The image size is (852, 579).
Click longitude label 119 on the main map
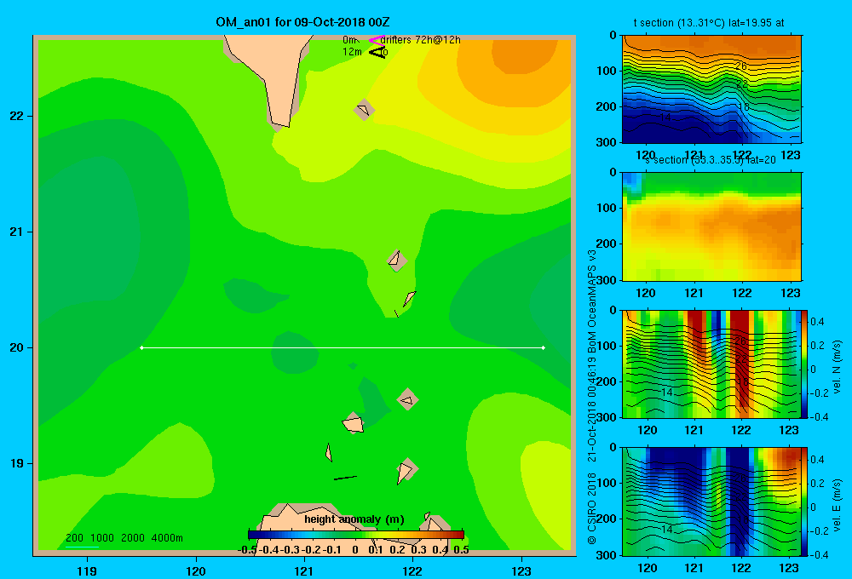[x=88, y=570]
